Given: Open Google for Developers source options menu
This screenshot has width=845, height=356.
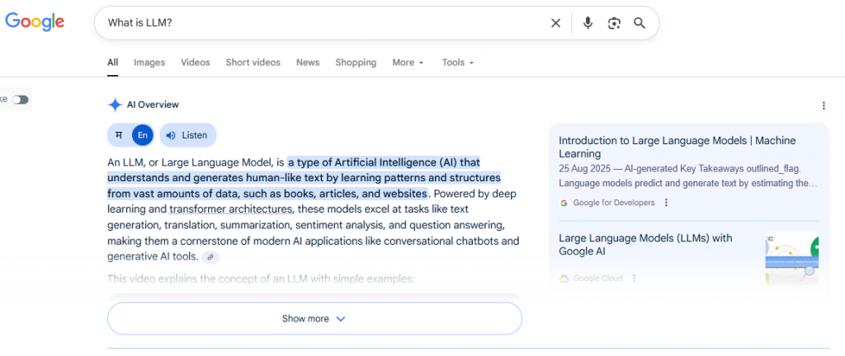Looking at the screenshot, I should pos(667,203).
